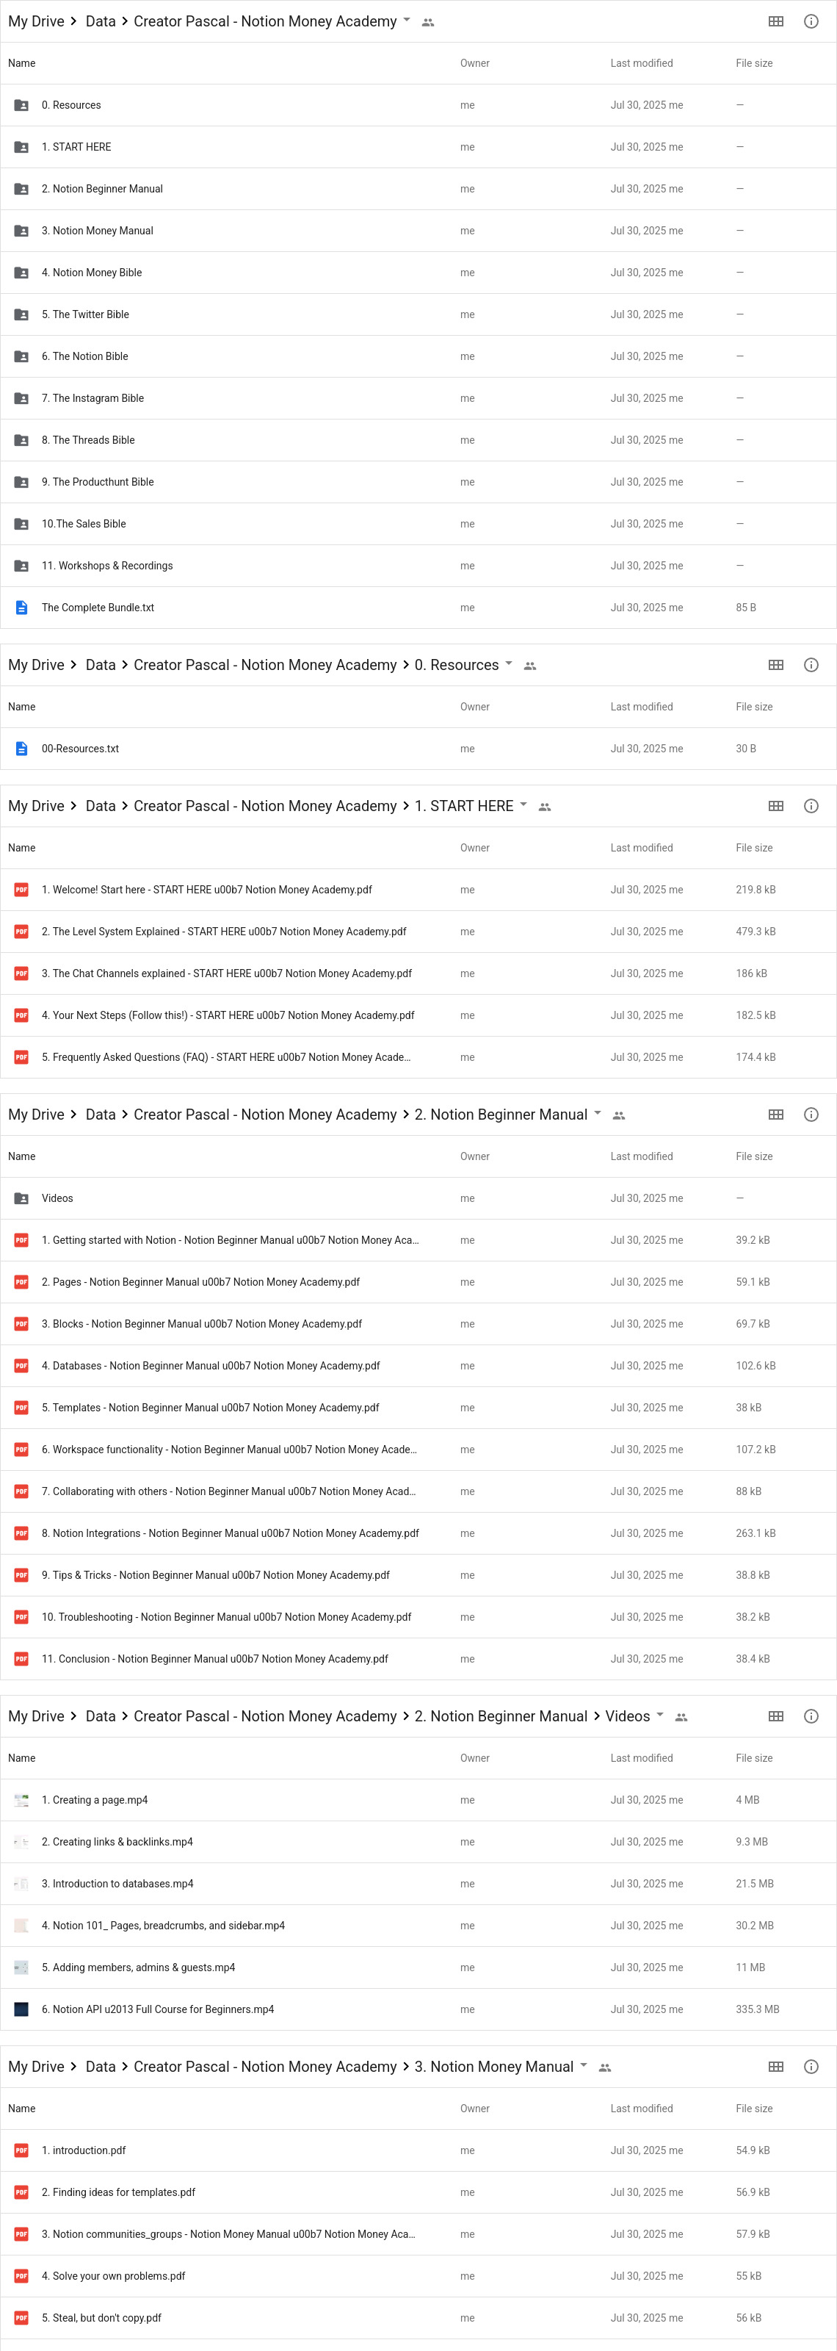
Task: Open folder 7. The Instagram Bible
Action: click(92, 399)
